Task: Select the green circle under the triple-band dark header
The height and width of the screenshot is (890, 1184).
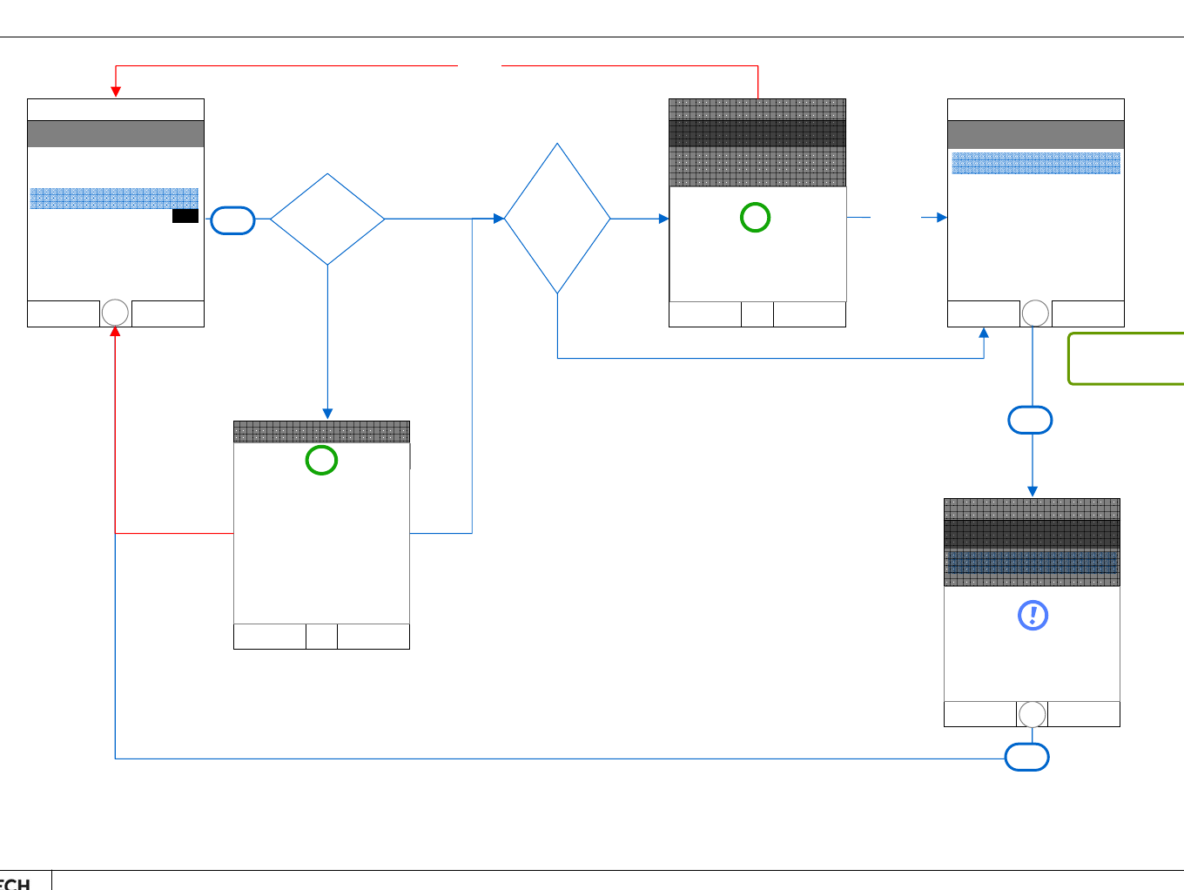Action: pyautogui.click(x=755, y=217)
